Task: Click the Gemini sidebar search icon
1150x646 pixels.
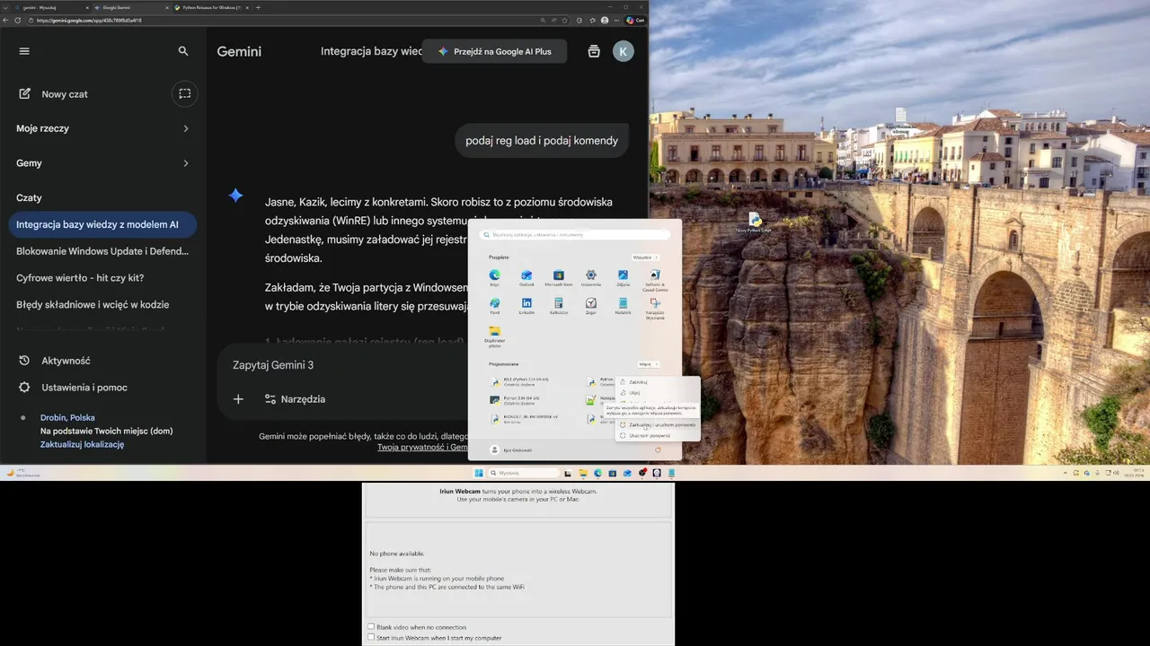Action: pyautogui.click(x=183, y=51)
